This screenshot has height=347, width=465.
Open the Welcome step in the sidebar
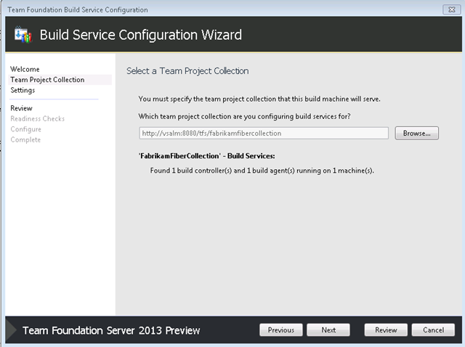coord(25,69)
